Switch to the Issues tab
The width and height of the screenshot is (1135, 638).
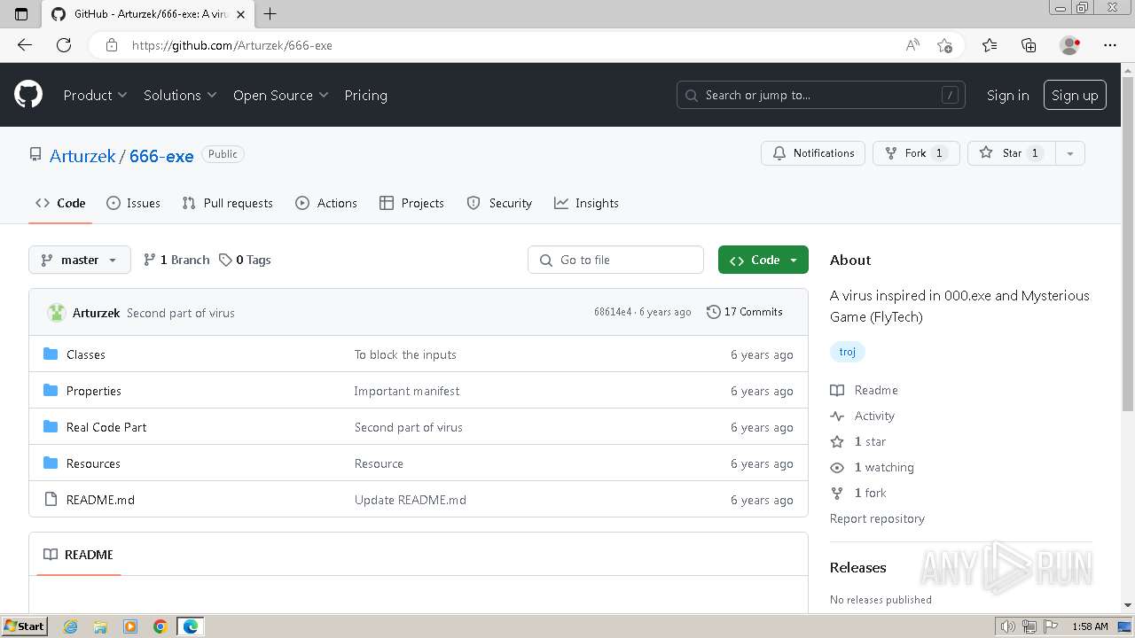[x=134, y=203]
